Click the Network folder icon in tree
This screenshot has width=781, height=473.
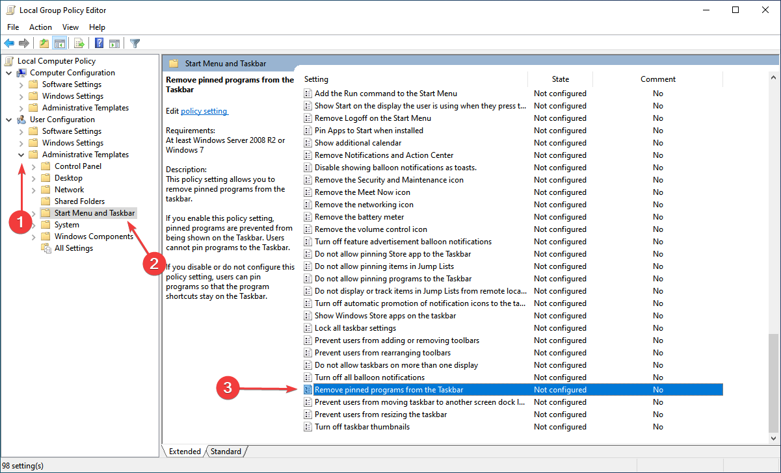(x=46, y=190)
